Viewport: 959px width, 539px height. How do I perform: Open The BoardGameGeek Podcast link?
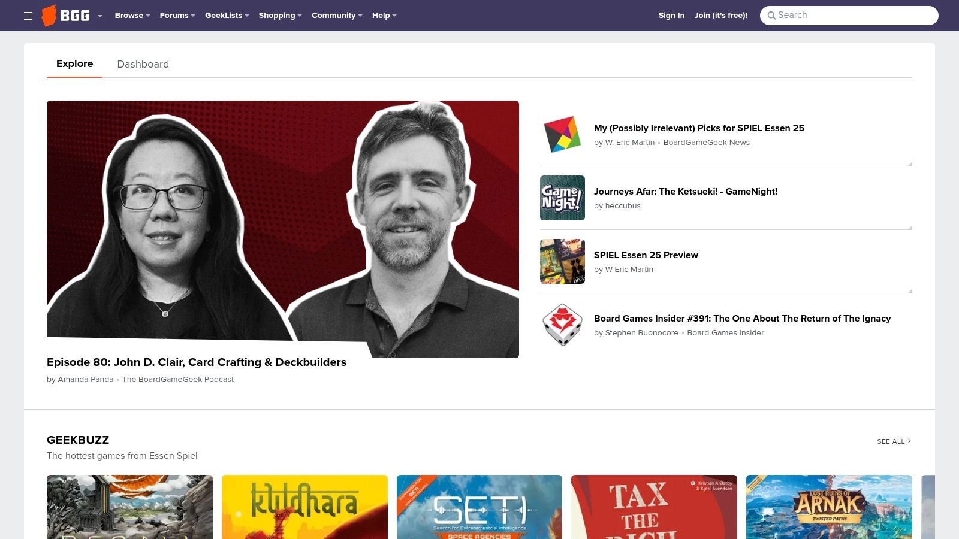(178, 380)
